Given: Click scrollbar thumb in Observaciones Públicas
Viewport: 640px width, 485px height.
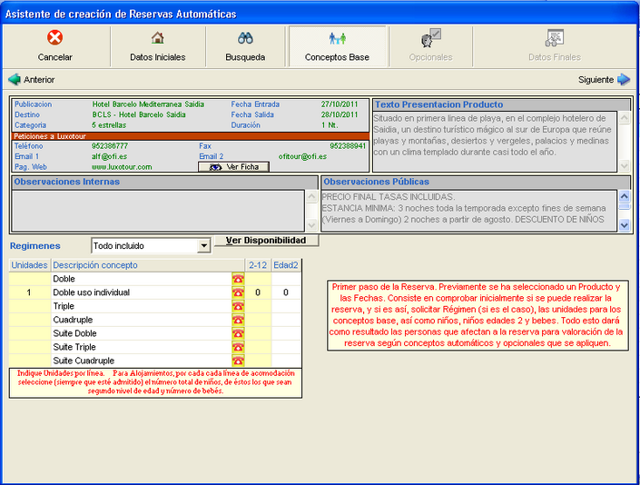Looking at the screenshot, I should point(624,206).
